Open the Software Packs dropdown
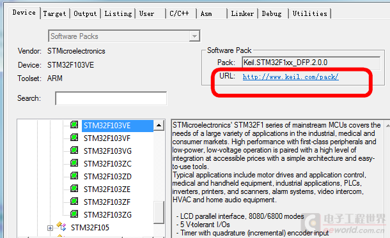The width and height of the screenshot is (390, 238). click(x=124, y=36)
